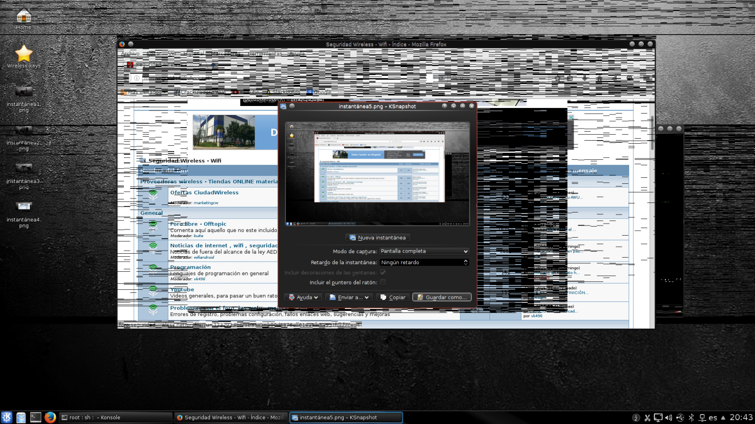Click the banner ad image with building
The width and height of the screenshot is (755, 424).
[224, 132]
